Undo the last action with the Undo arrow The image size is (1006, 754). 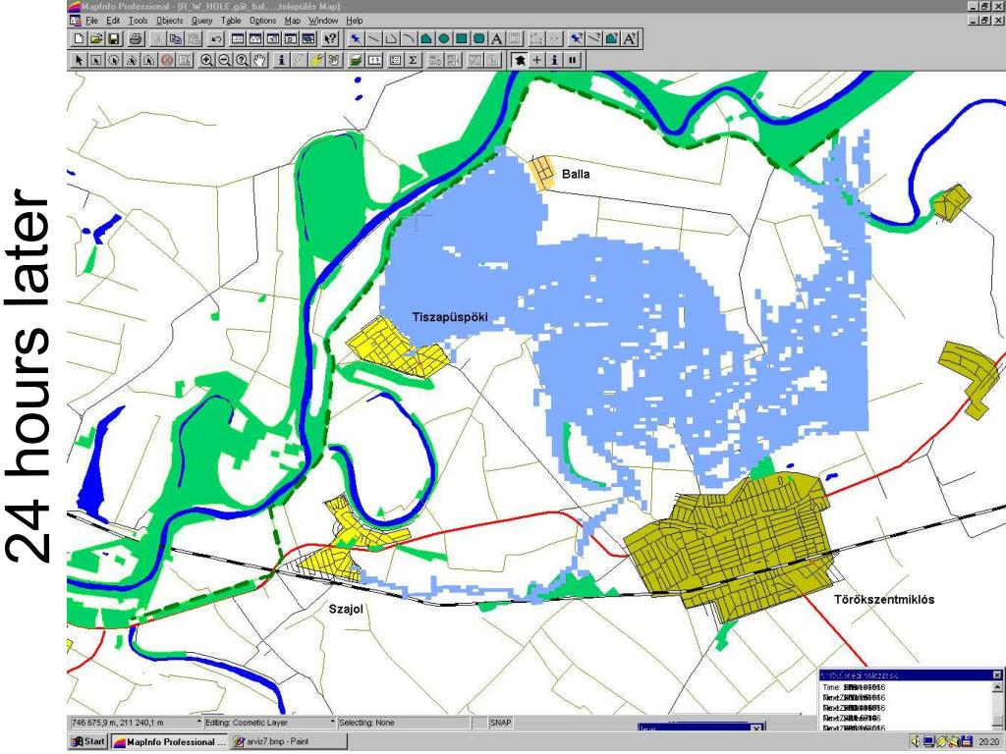coord(216,39)
